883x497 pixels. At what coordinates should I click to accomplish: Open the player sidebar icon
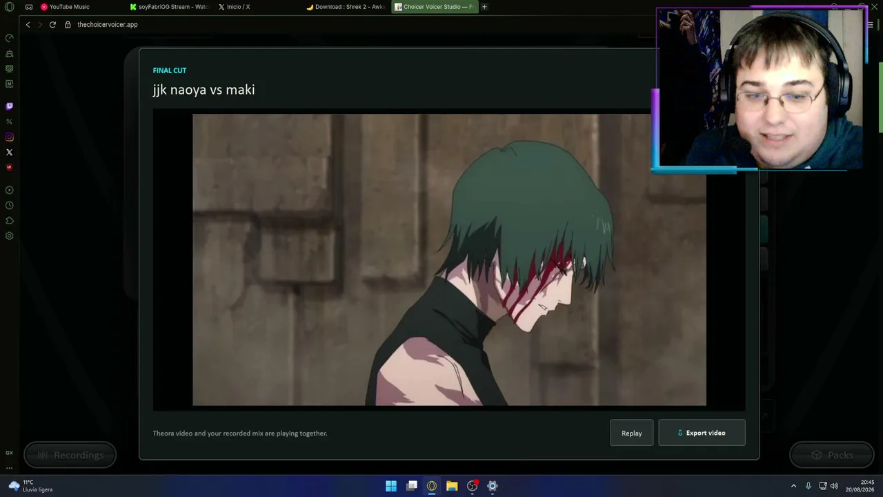(x=10, y=190)
